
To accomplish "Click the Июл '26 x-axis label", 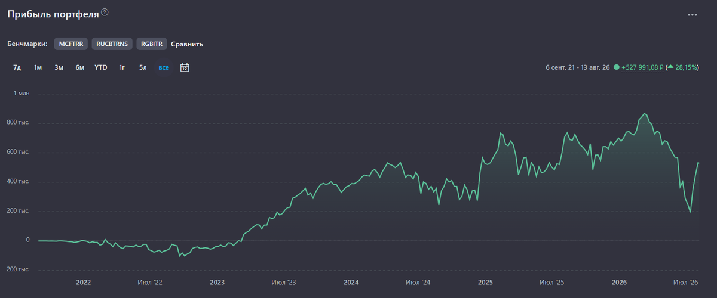I will 685,282.
